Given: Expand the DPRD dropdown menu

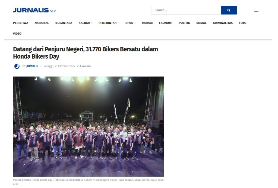Looking at the screenshot, I should [x=131, y=23].
